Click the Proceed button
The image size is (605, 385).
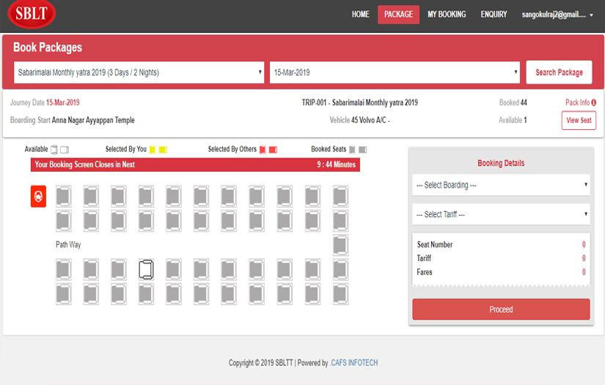[501, 309]
